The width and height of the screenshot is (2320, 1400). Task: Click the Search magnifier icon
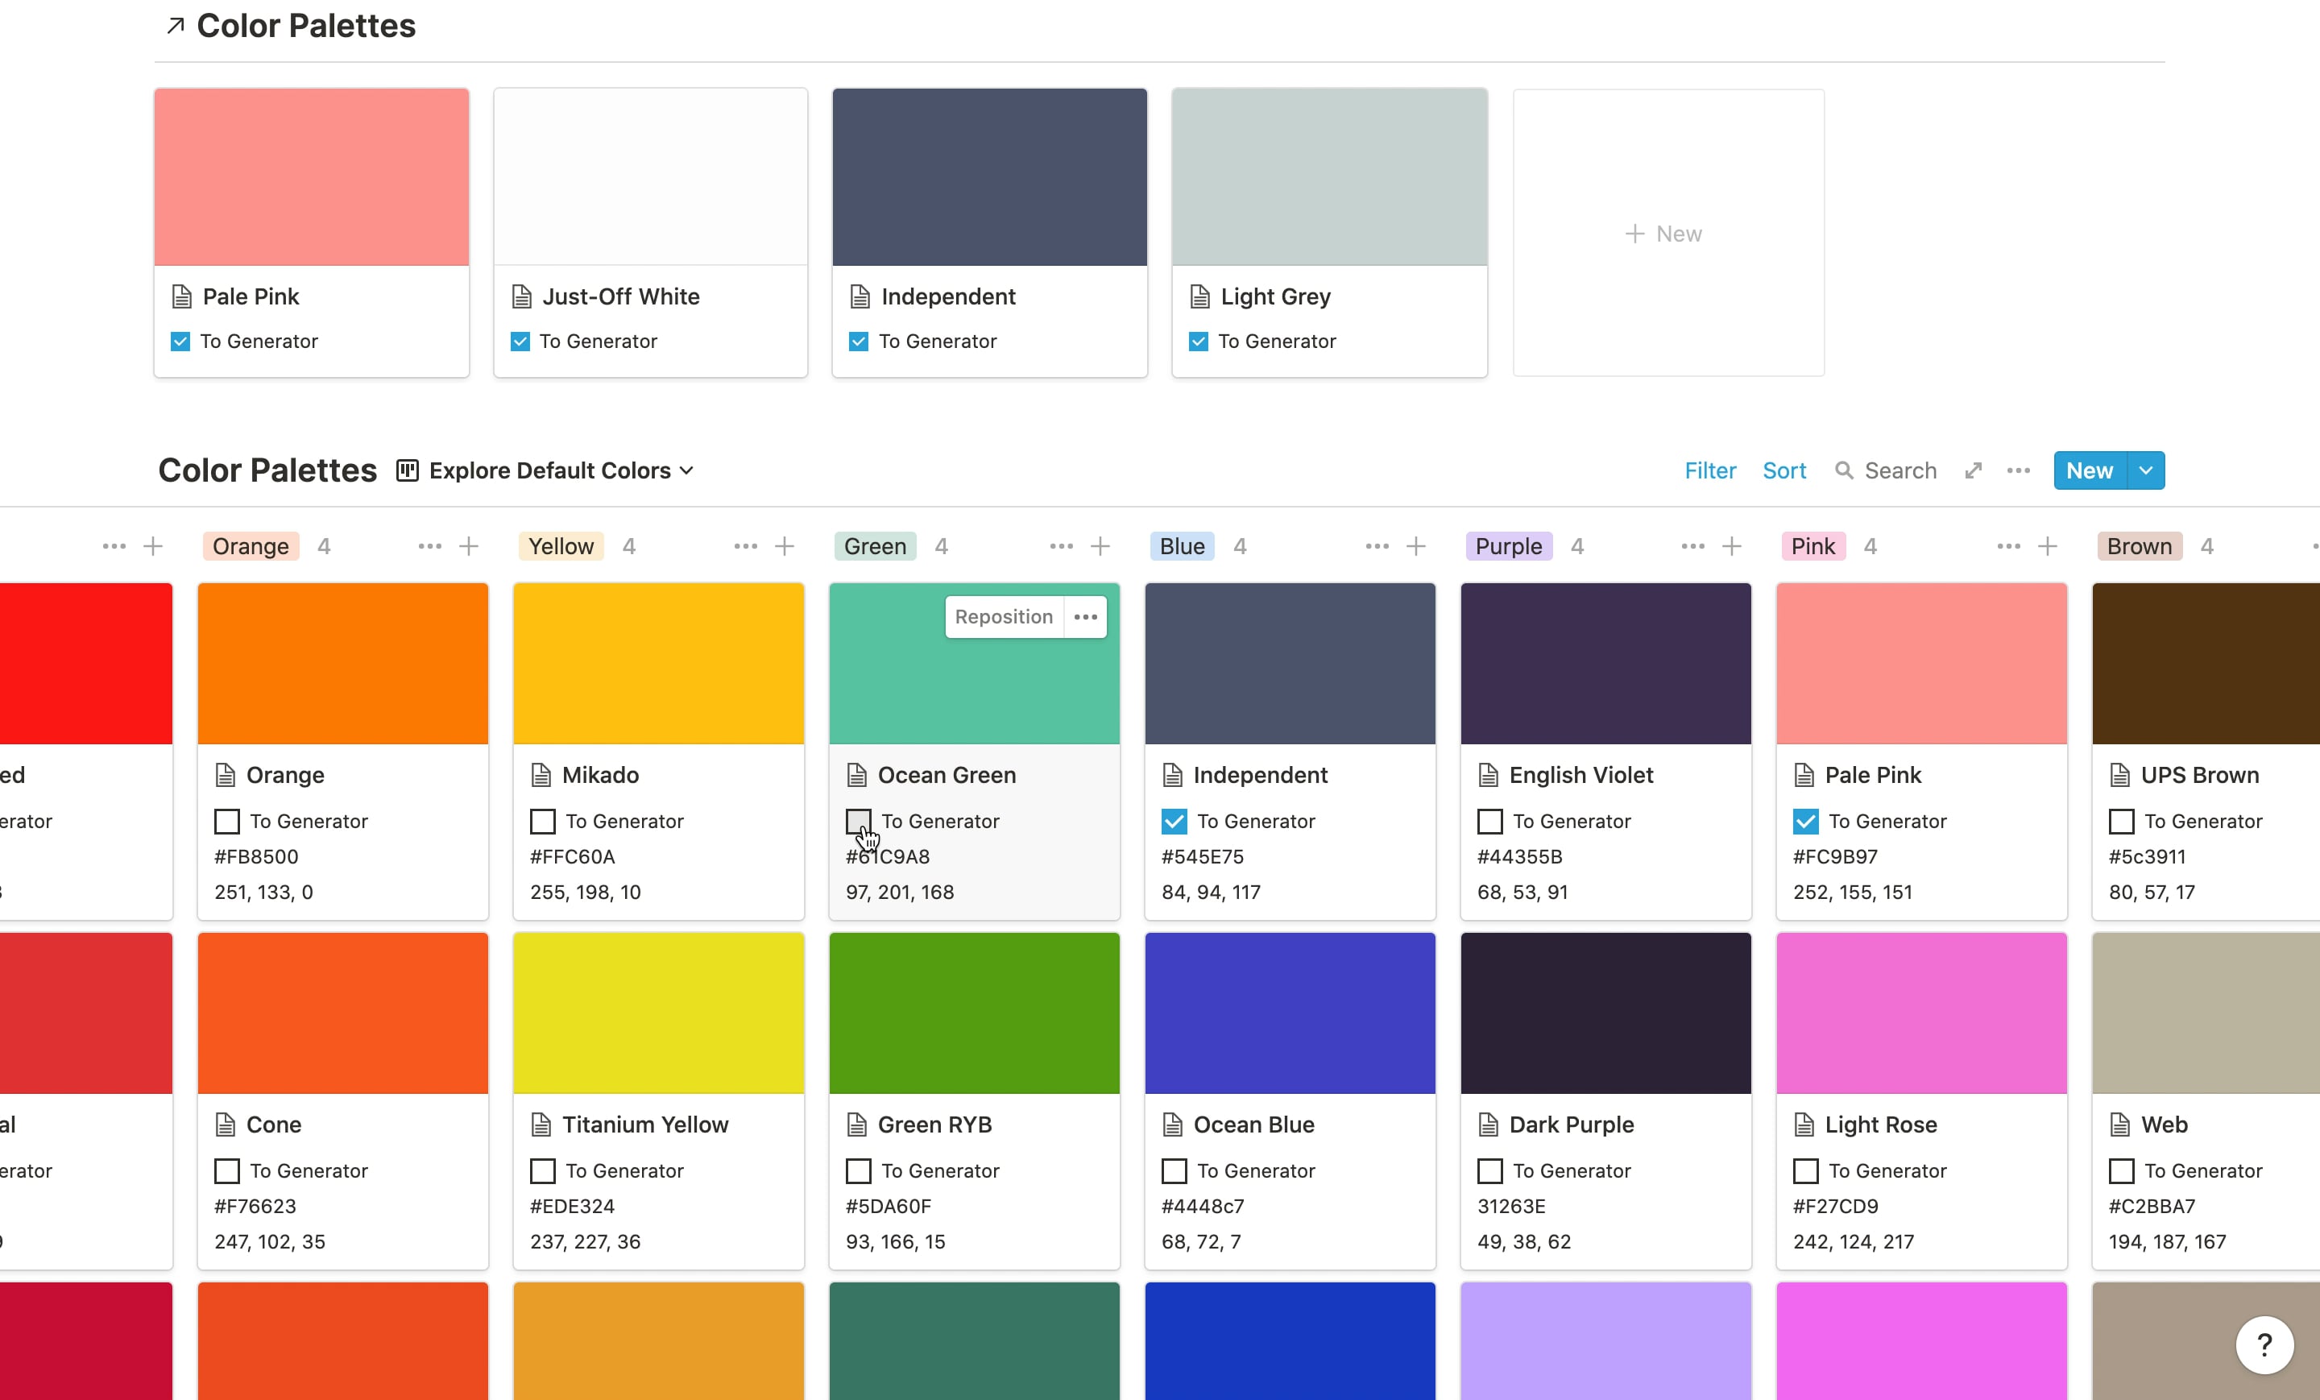(x=1844, y=470)
